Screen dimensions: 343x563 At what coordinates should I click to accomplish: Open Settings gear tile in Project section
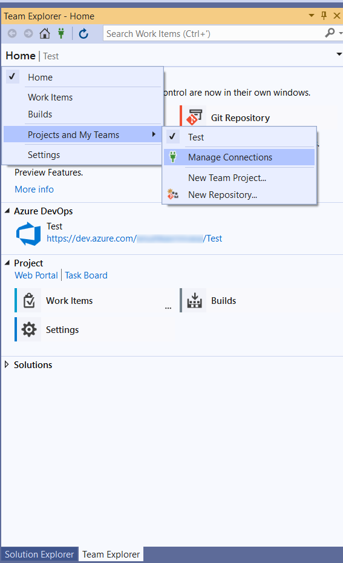(29, 329)
